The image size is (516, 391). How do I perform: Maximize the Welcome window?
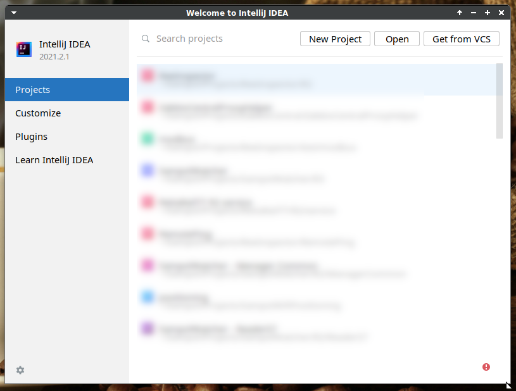(x=488, y=13)
